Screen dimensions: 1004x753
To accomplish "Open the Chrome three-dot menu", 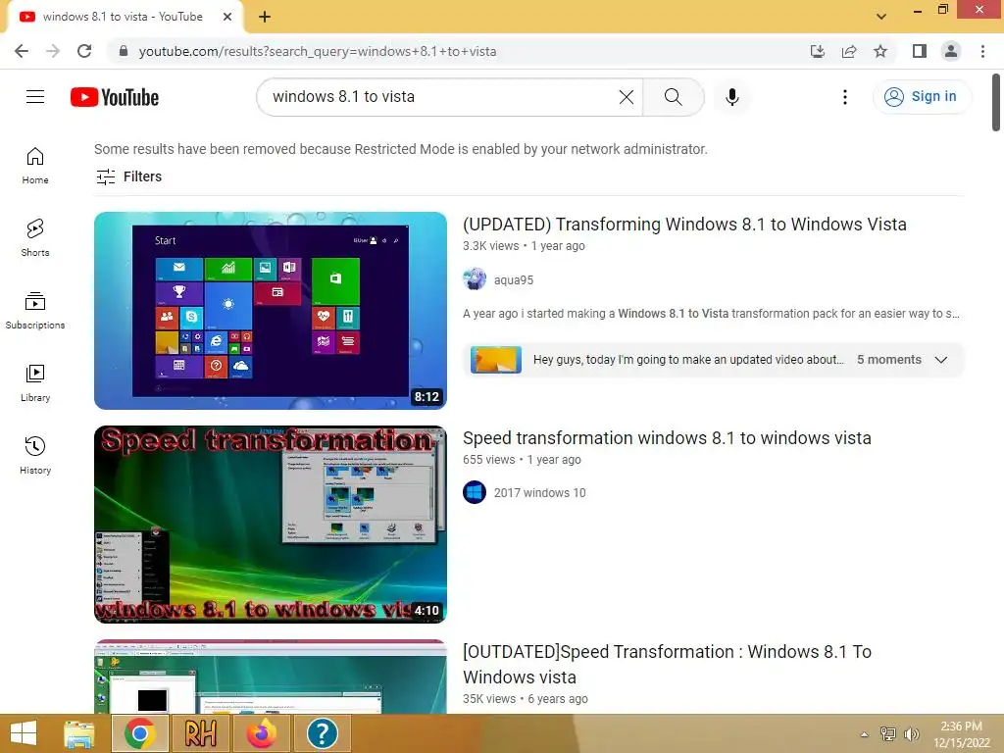I will [982, 51].
